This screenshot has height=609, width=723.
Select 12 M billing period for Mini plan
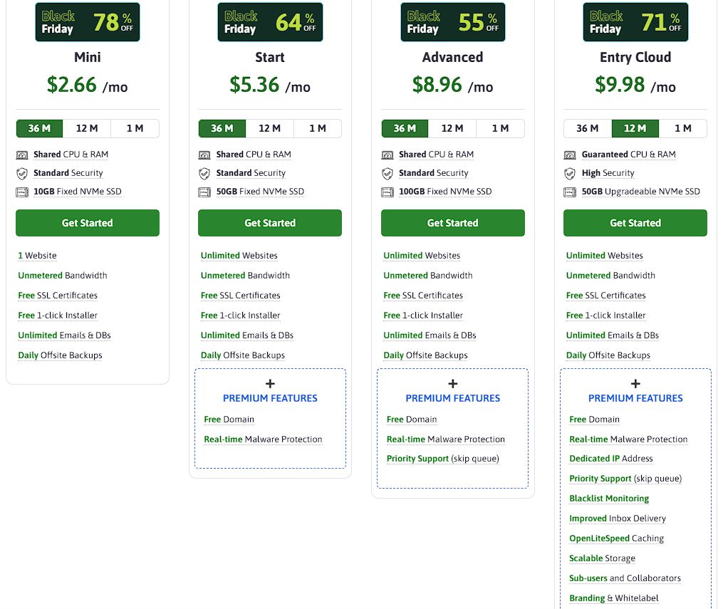point(87,128)
